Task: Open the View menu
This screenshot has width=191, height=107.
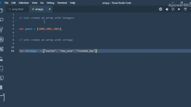Action: point(35,3)
